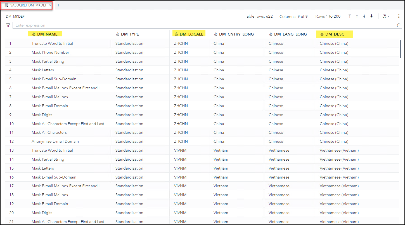
Task: Select row 2 Mask Phone Number cell
Action: tap(50, 52)
